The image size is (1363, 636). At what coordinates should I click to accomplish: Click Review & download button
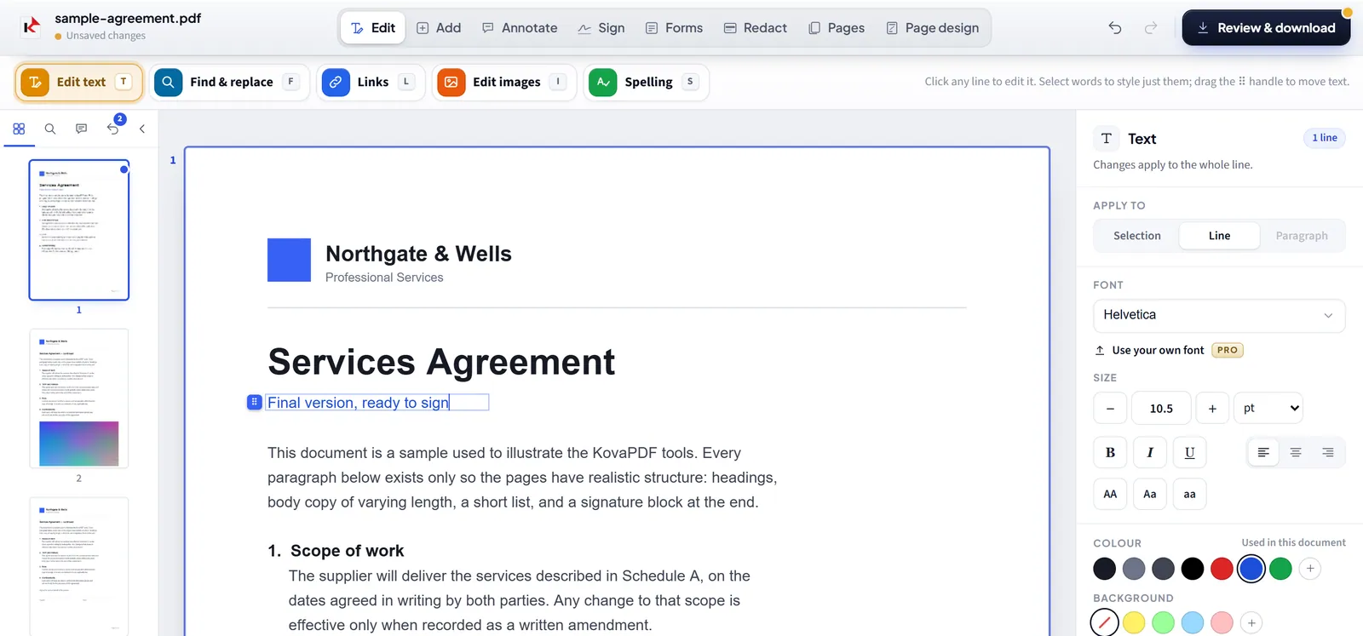point(1266,28)
